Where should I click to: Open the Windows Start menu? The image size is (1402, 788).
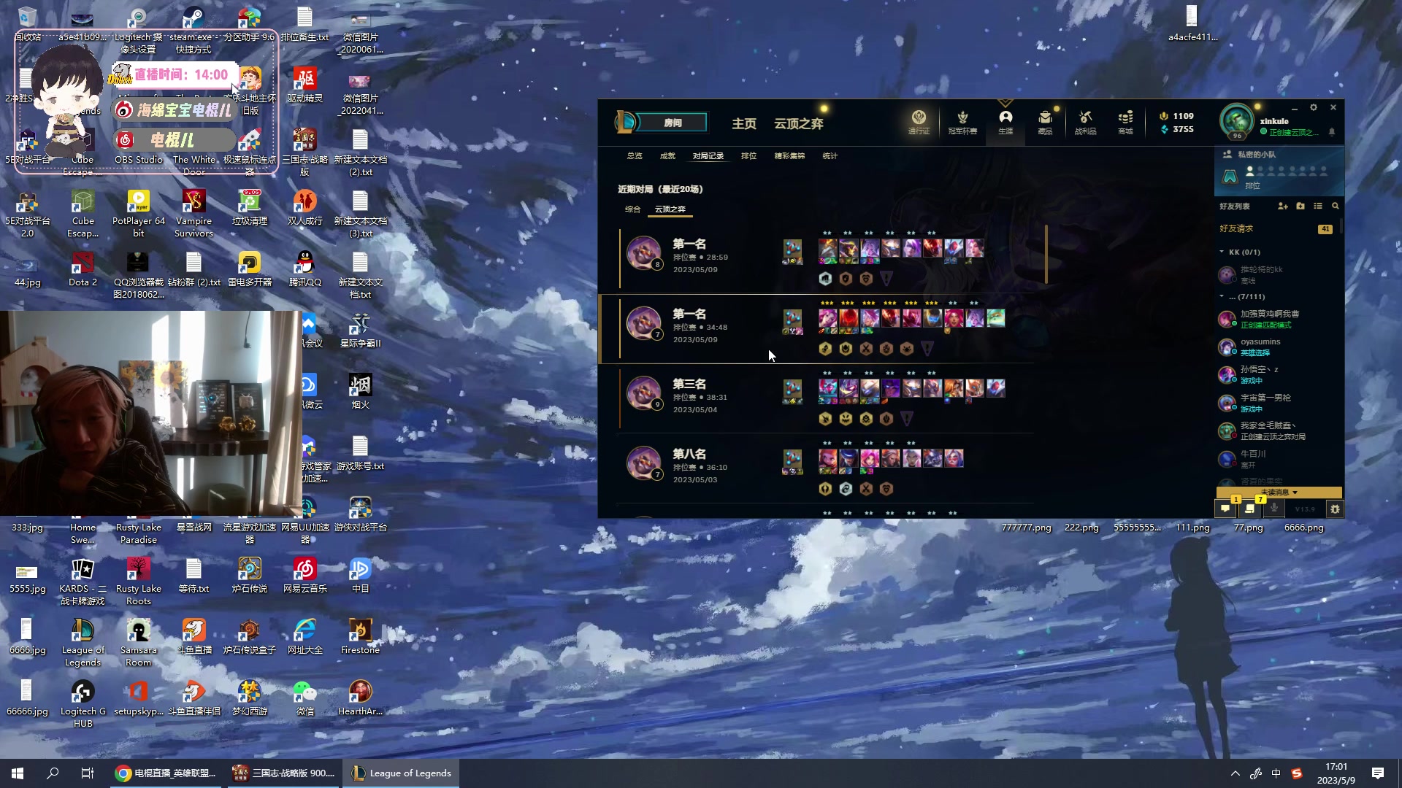coord(18,773)
